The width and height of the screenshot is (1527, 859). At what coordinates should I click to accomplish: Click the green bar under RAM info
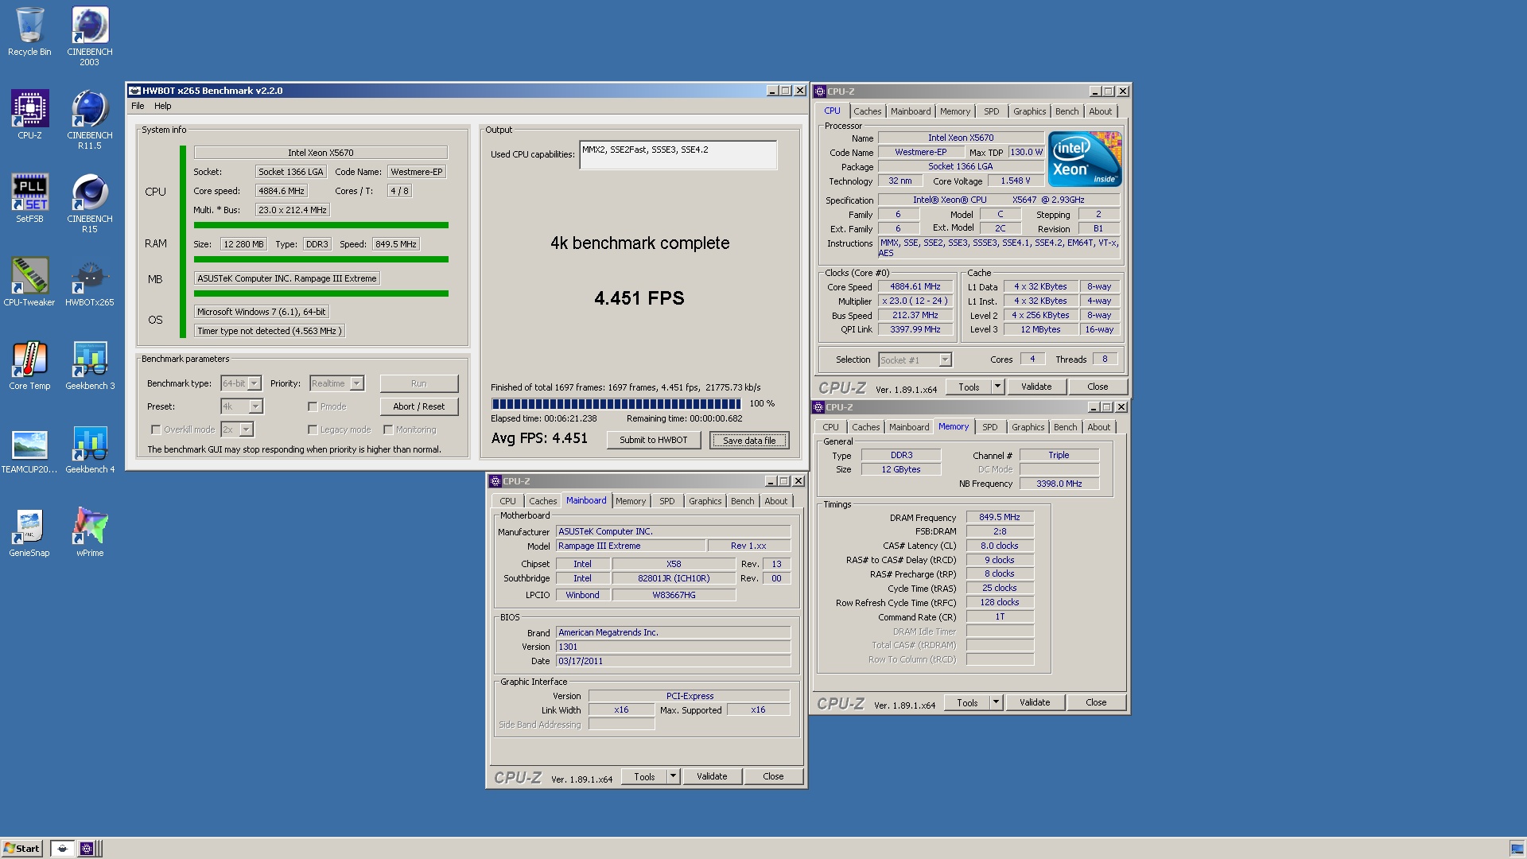(321, 259)
